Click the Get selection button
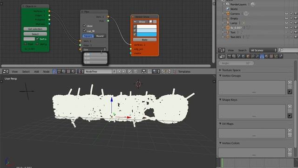The image size is (298, 168). coord(35,29)
